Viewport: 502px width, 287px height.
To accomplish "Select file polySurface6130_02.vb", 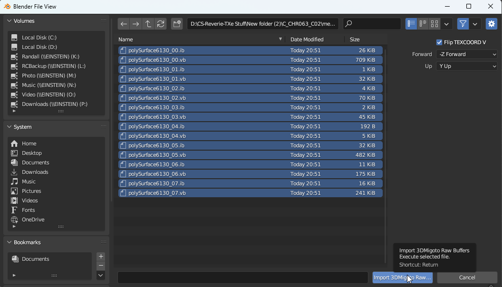I will tap(251, 98).
